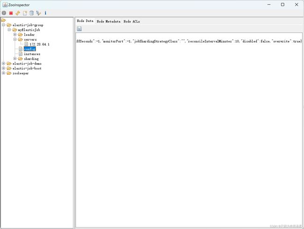Click the red Disconnect icon
Screen dimensions: 304x229
11,13
